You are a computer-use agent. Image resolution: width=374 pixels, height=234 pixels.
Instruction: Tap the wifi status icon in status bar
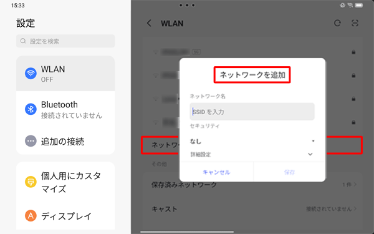350,5
